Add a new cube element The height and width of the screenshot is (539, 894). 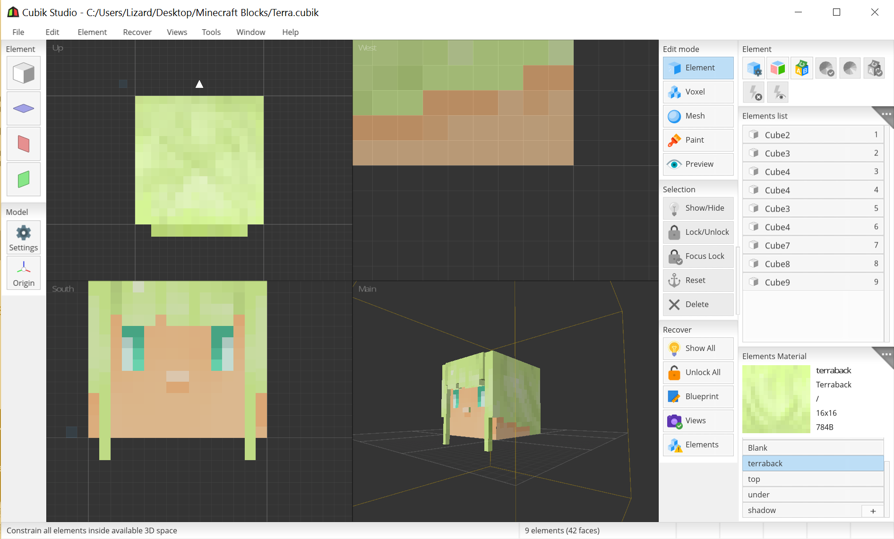click(24, 73)
